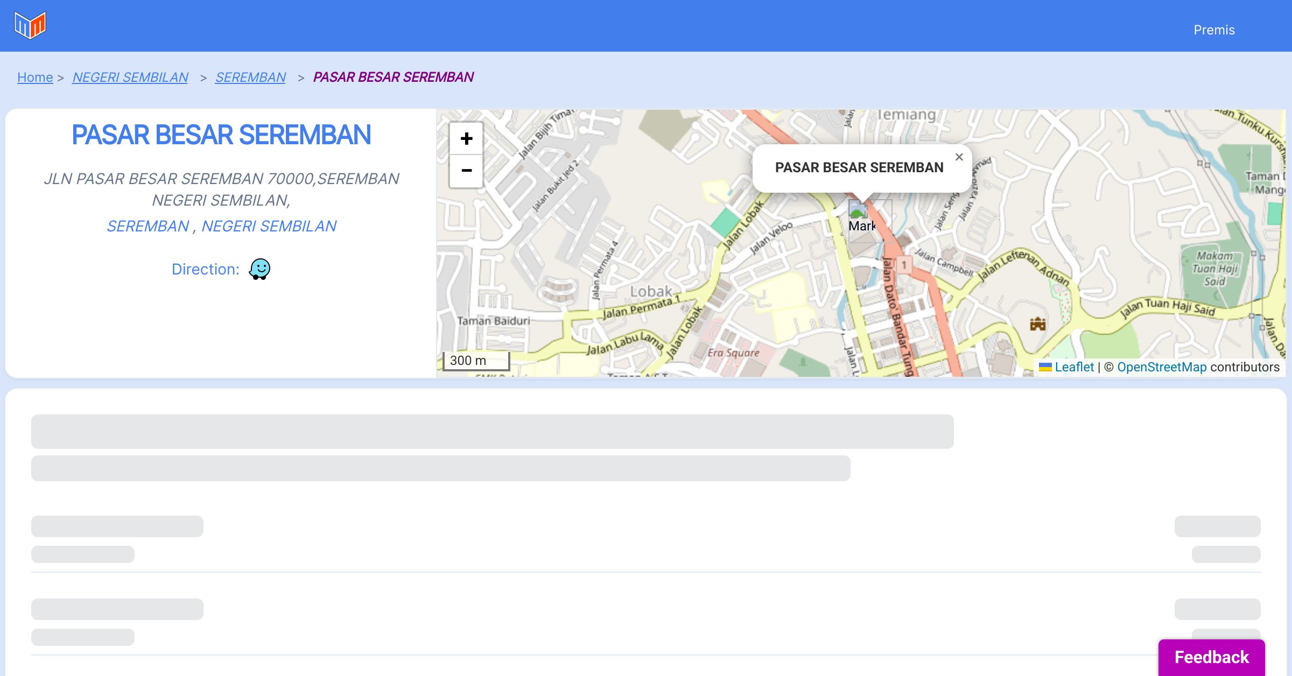Screen dimensions: 1292x676
Task: Click the castle icon on map
Action: (x=1037, y=324)
